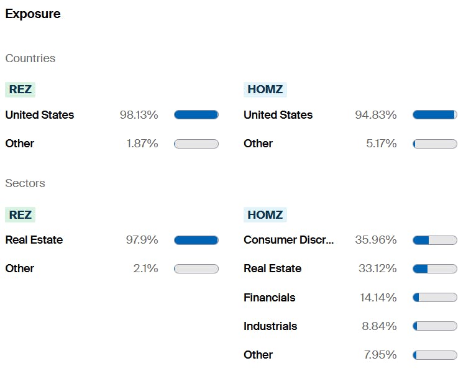Click the REZ Real Estate 97.9% sector bar
The width and height of the screenshot is (471, 376).
click(x=196, y=240)
